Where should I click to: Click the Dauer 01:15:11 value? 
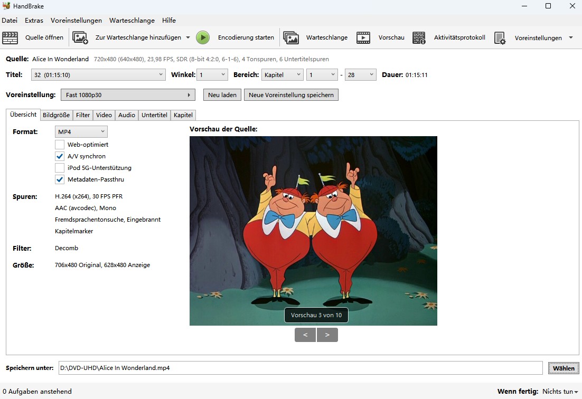point(417,75)
